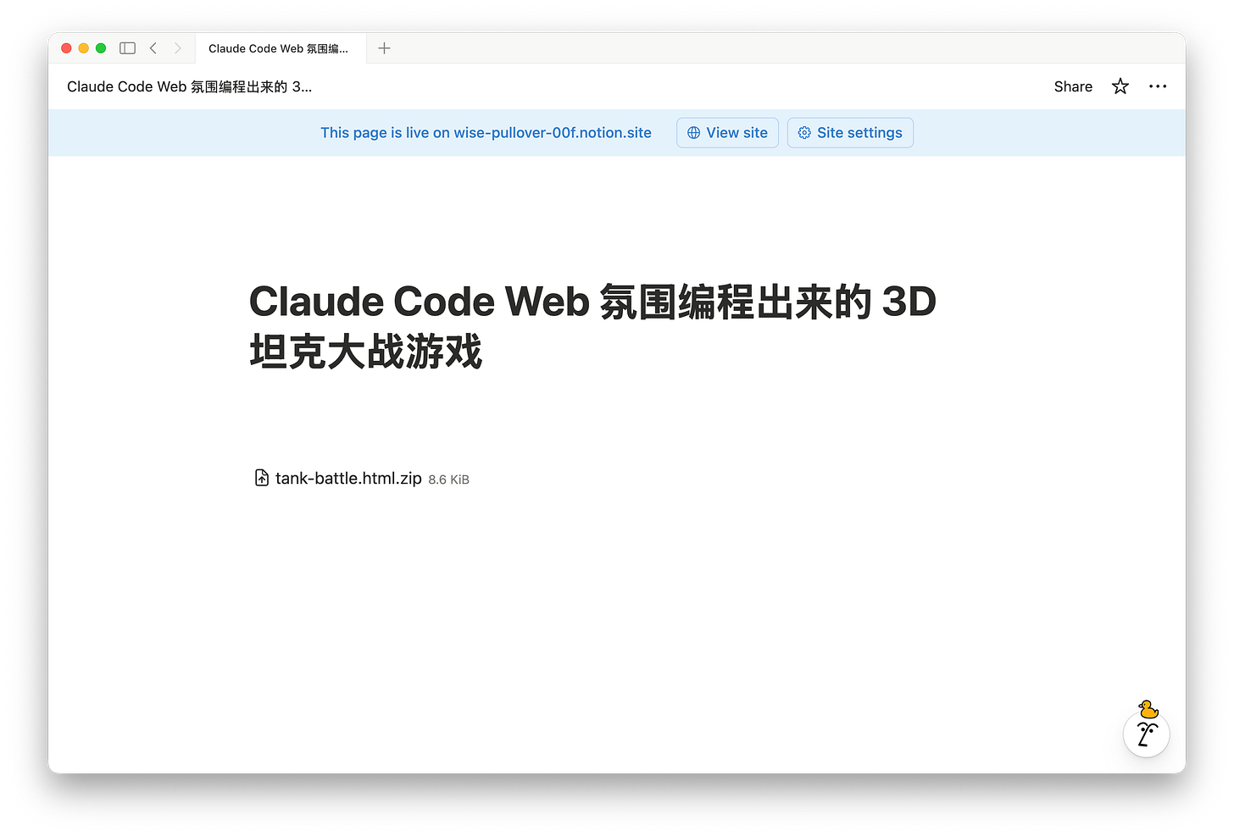1234x837 pixels.
Task: Toggle the sidebar panel icon
Action: [x=128, y=48]
